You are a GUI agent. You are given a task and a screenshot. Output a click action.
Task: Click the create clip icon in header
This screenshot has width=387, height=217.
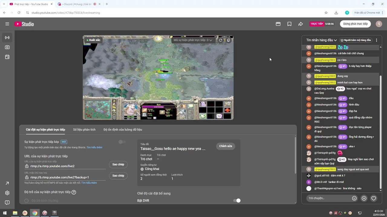[278, 24]
